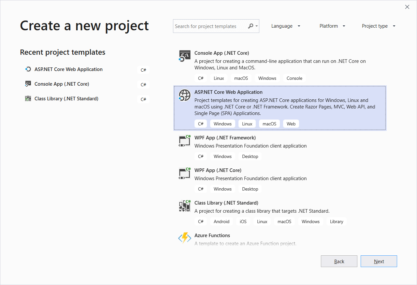Click the C# tag under Console App description

[201, 78]
